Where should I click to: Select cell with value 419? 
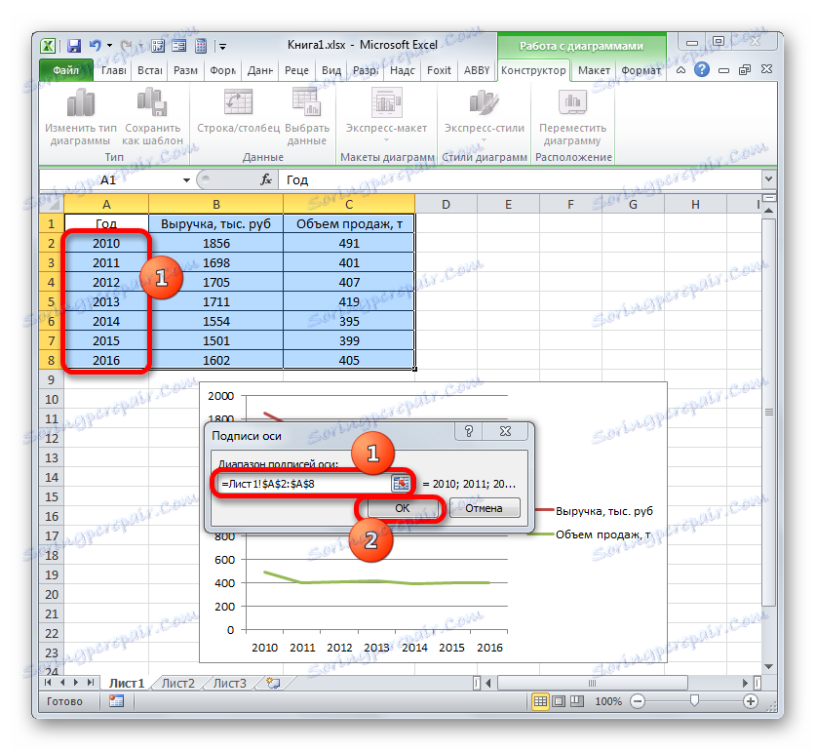[349, 301]
